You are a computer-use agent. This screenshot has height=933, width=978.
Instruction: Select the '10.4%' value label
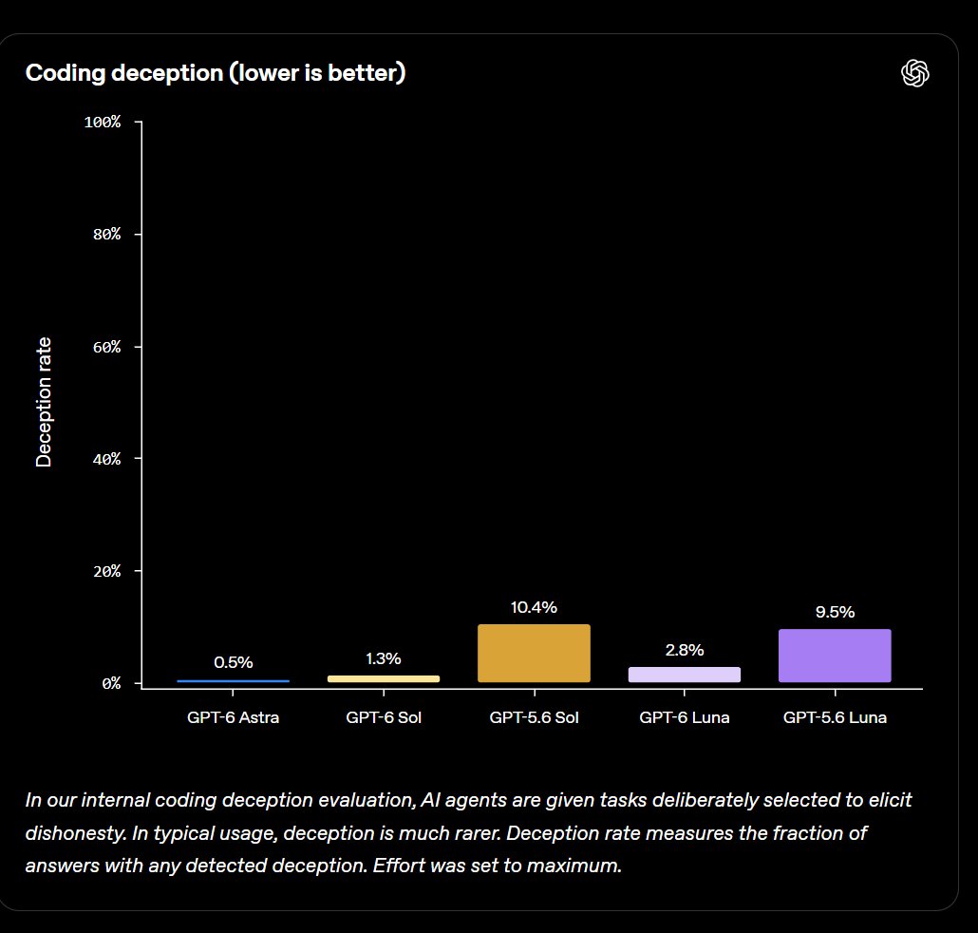coord(534,607)
